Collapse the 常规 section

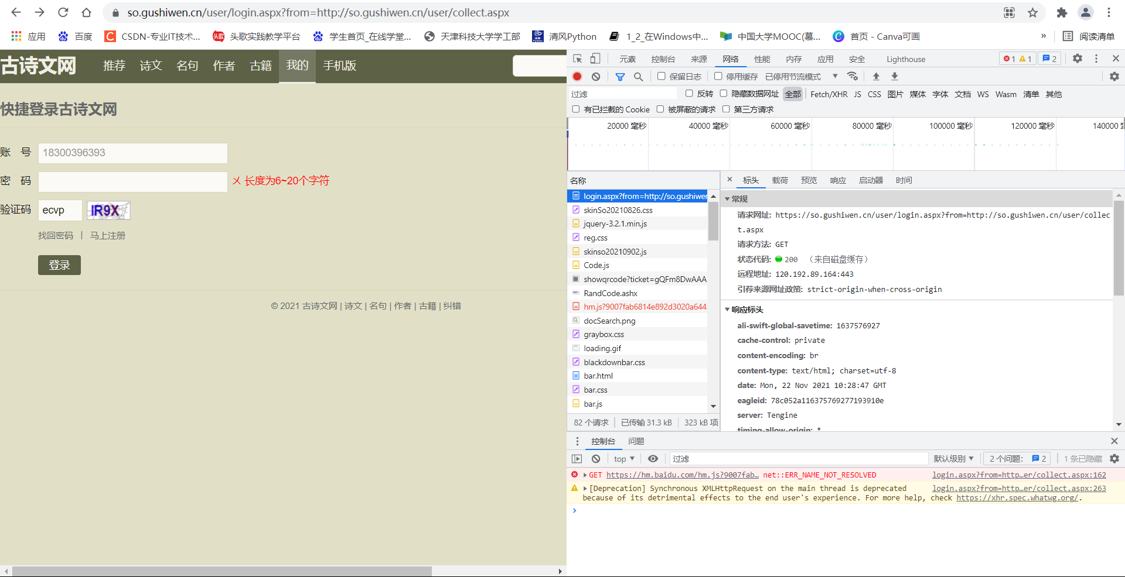[x=727, y=199]
